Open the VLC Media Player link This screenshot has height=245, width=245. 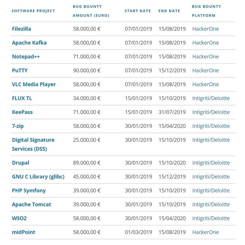34,85
